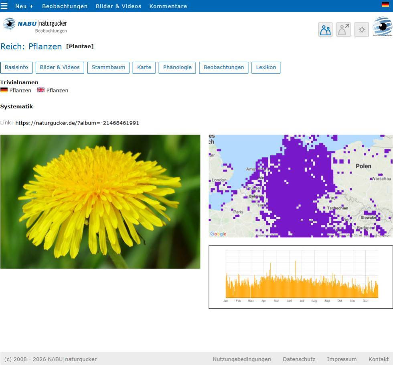
Task: Open the Lexikon tab button
Action: click(x=266, y=67)
